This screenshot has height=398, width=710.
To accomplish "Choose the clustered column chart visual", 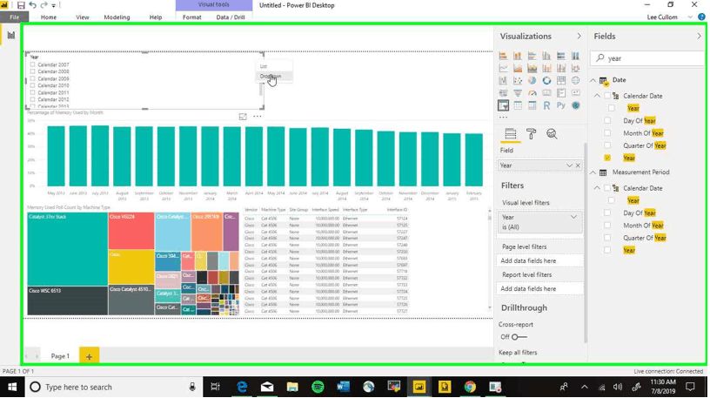I will coord(546,56).
